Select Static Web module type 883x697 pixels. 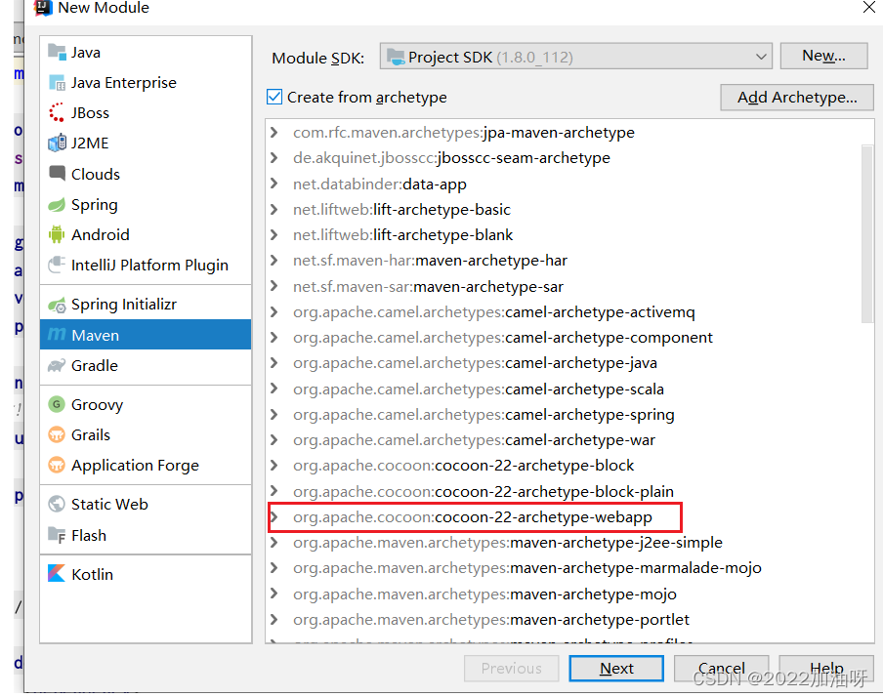(x=146, y=504)
